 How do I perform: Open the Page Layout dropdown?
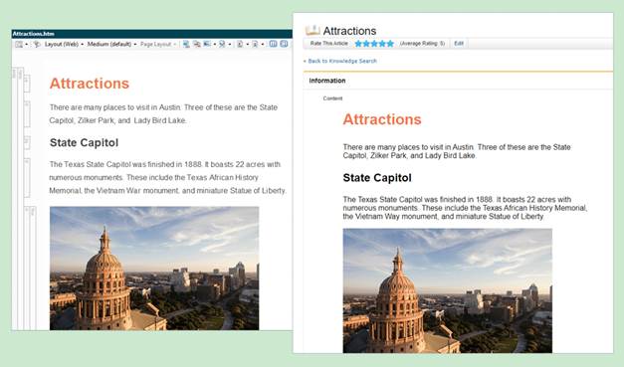(158, 44)
